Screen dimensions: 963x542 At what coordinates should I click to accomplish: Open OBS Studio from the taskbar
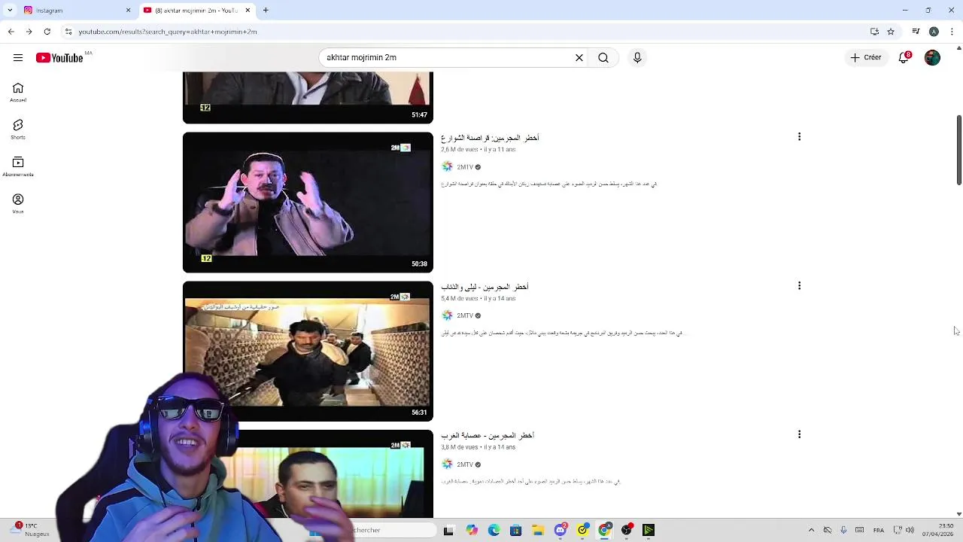[x=627, y=531]
